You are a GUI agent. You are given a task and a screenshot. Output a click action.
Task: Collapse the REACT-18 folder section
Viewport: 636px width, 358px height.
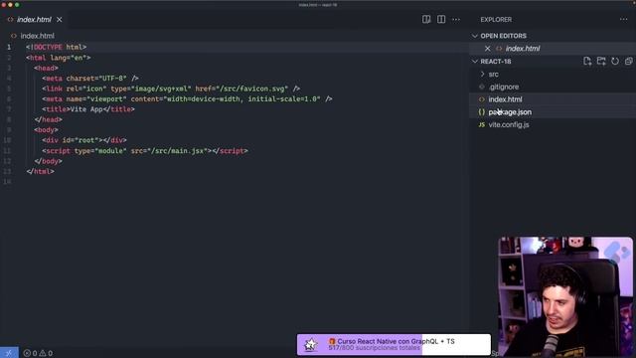click(x=475, y=62)
